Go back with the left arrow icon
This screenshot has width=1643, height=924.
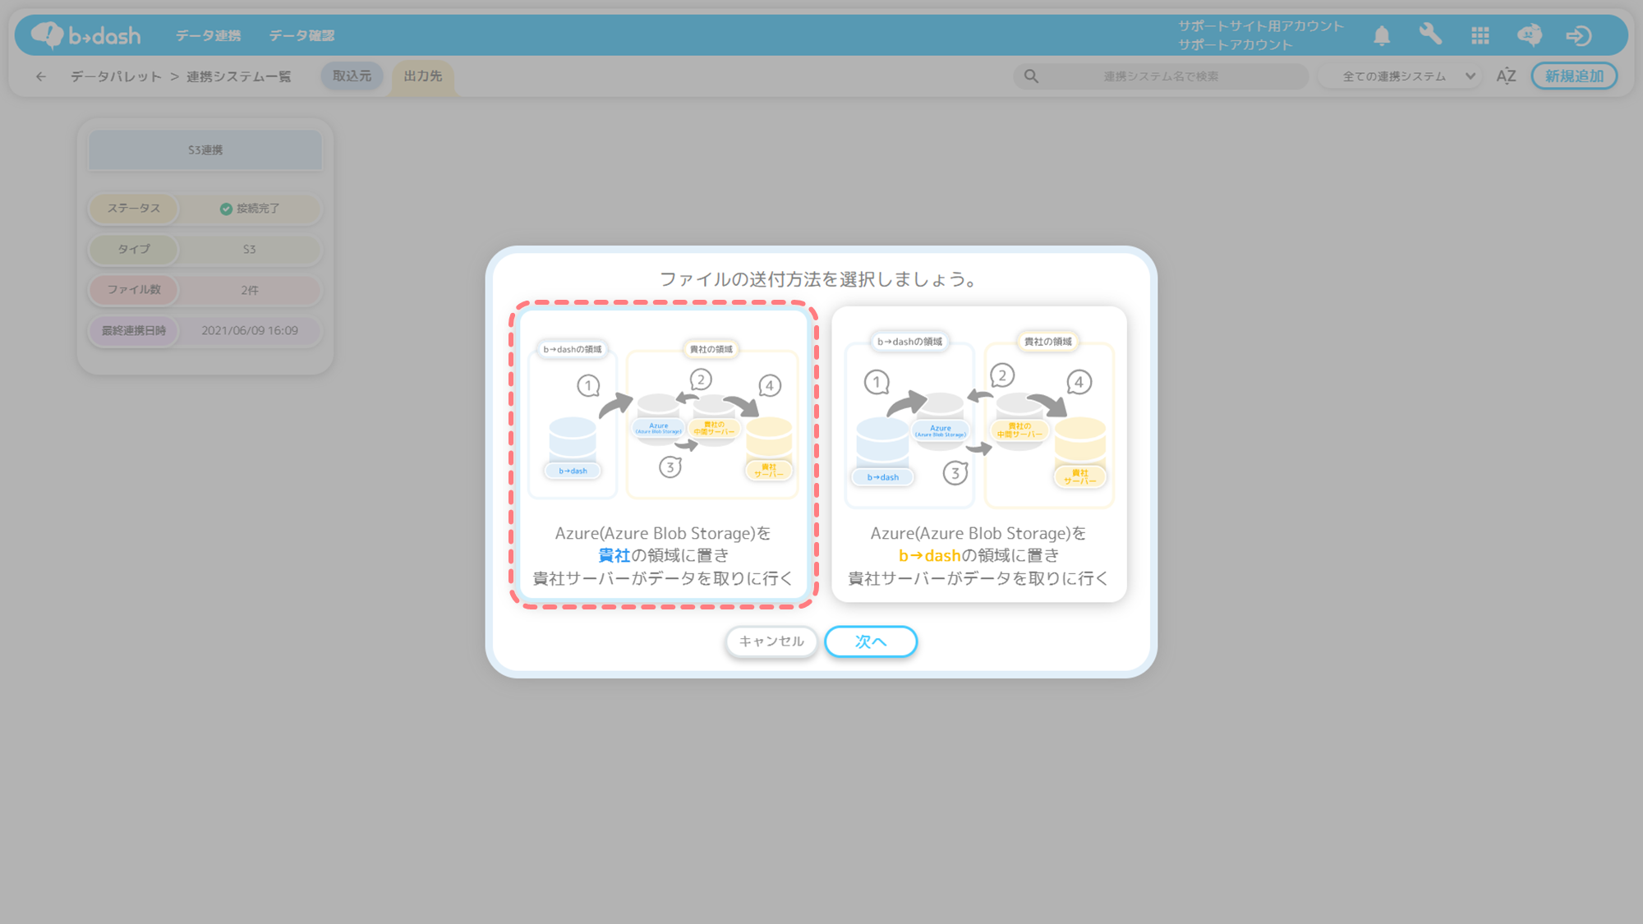[41, 76]
